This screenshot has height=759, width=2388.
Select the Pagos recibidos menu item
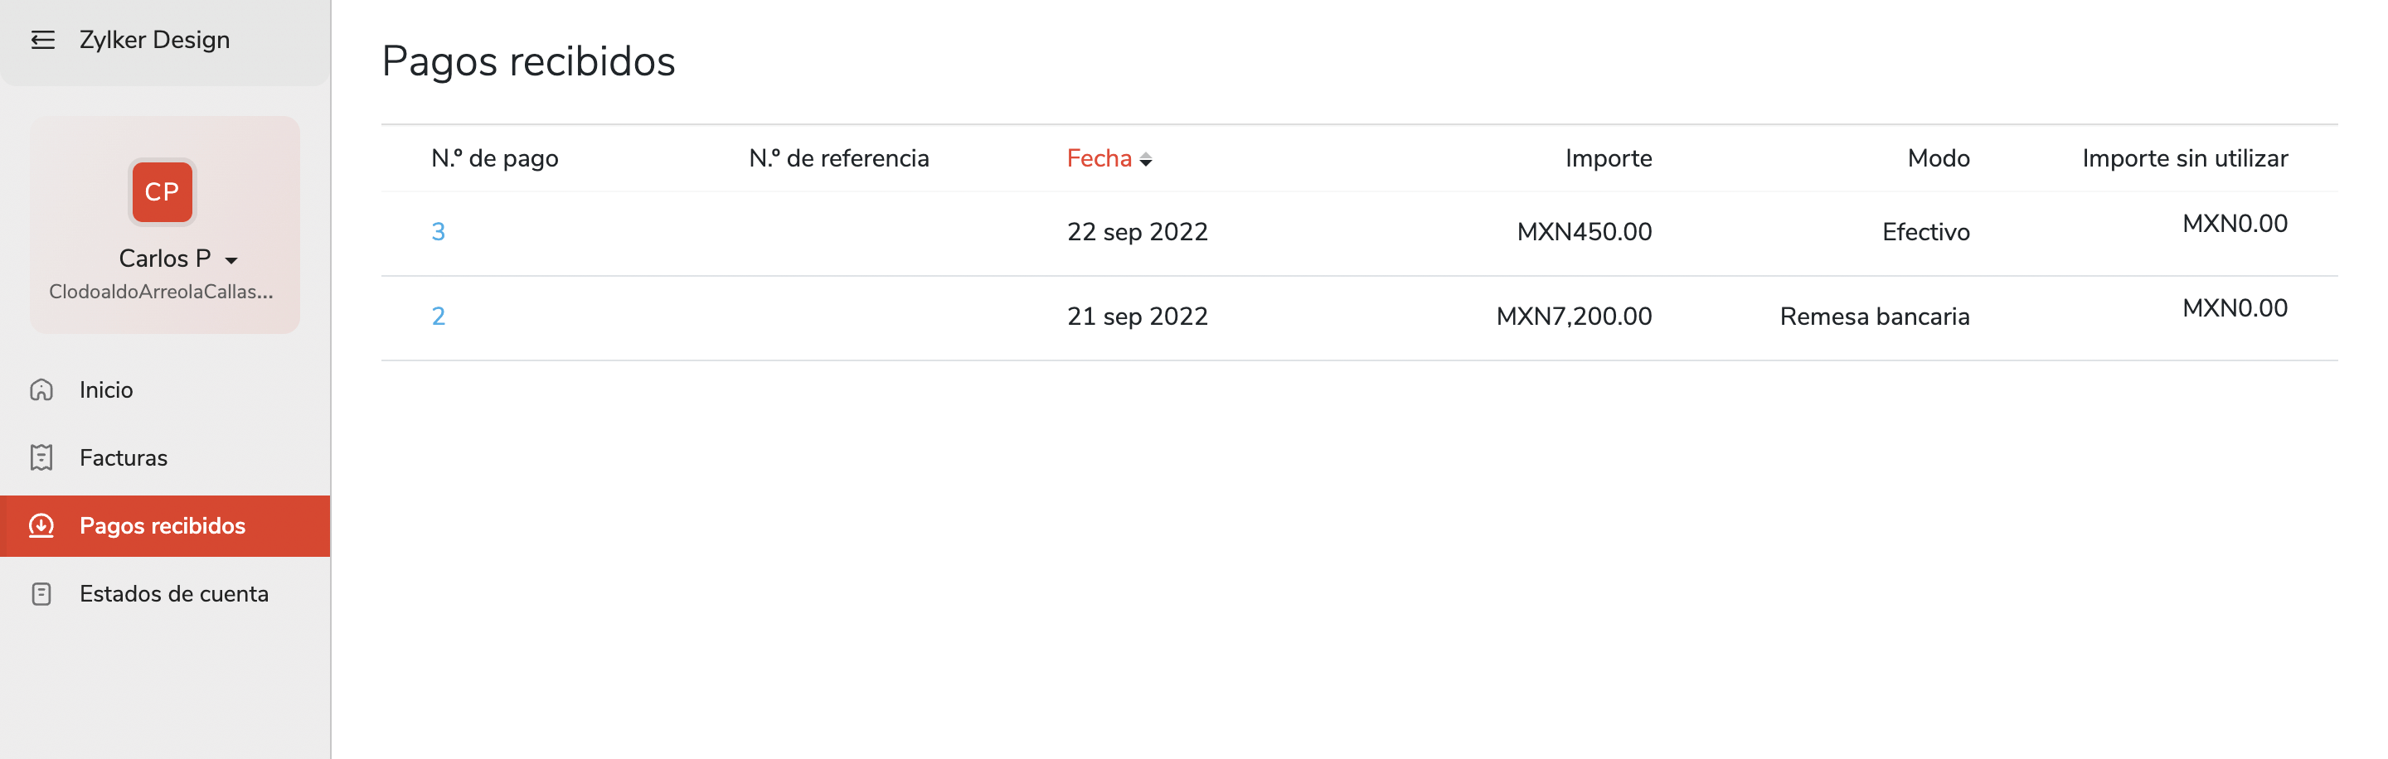point(163,525)
